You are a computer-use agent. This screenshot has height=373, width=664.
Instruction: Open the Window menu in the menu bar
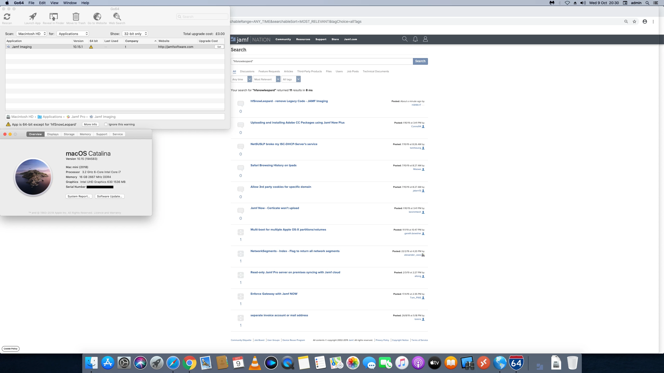tap(70, 3)
